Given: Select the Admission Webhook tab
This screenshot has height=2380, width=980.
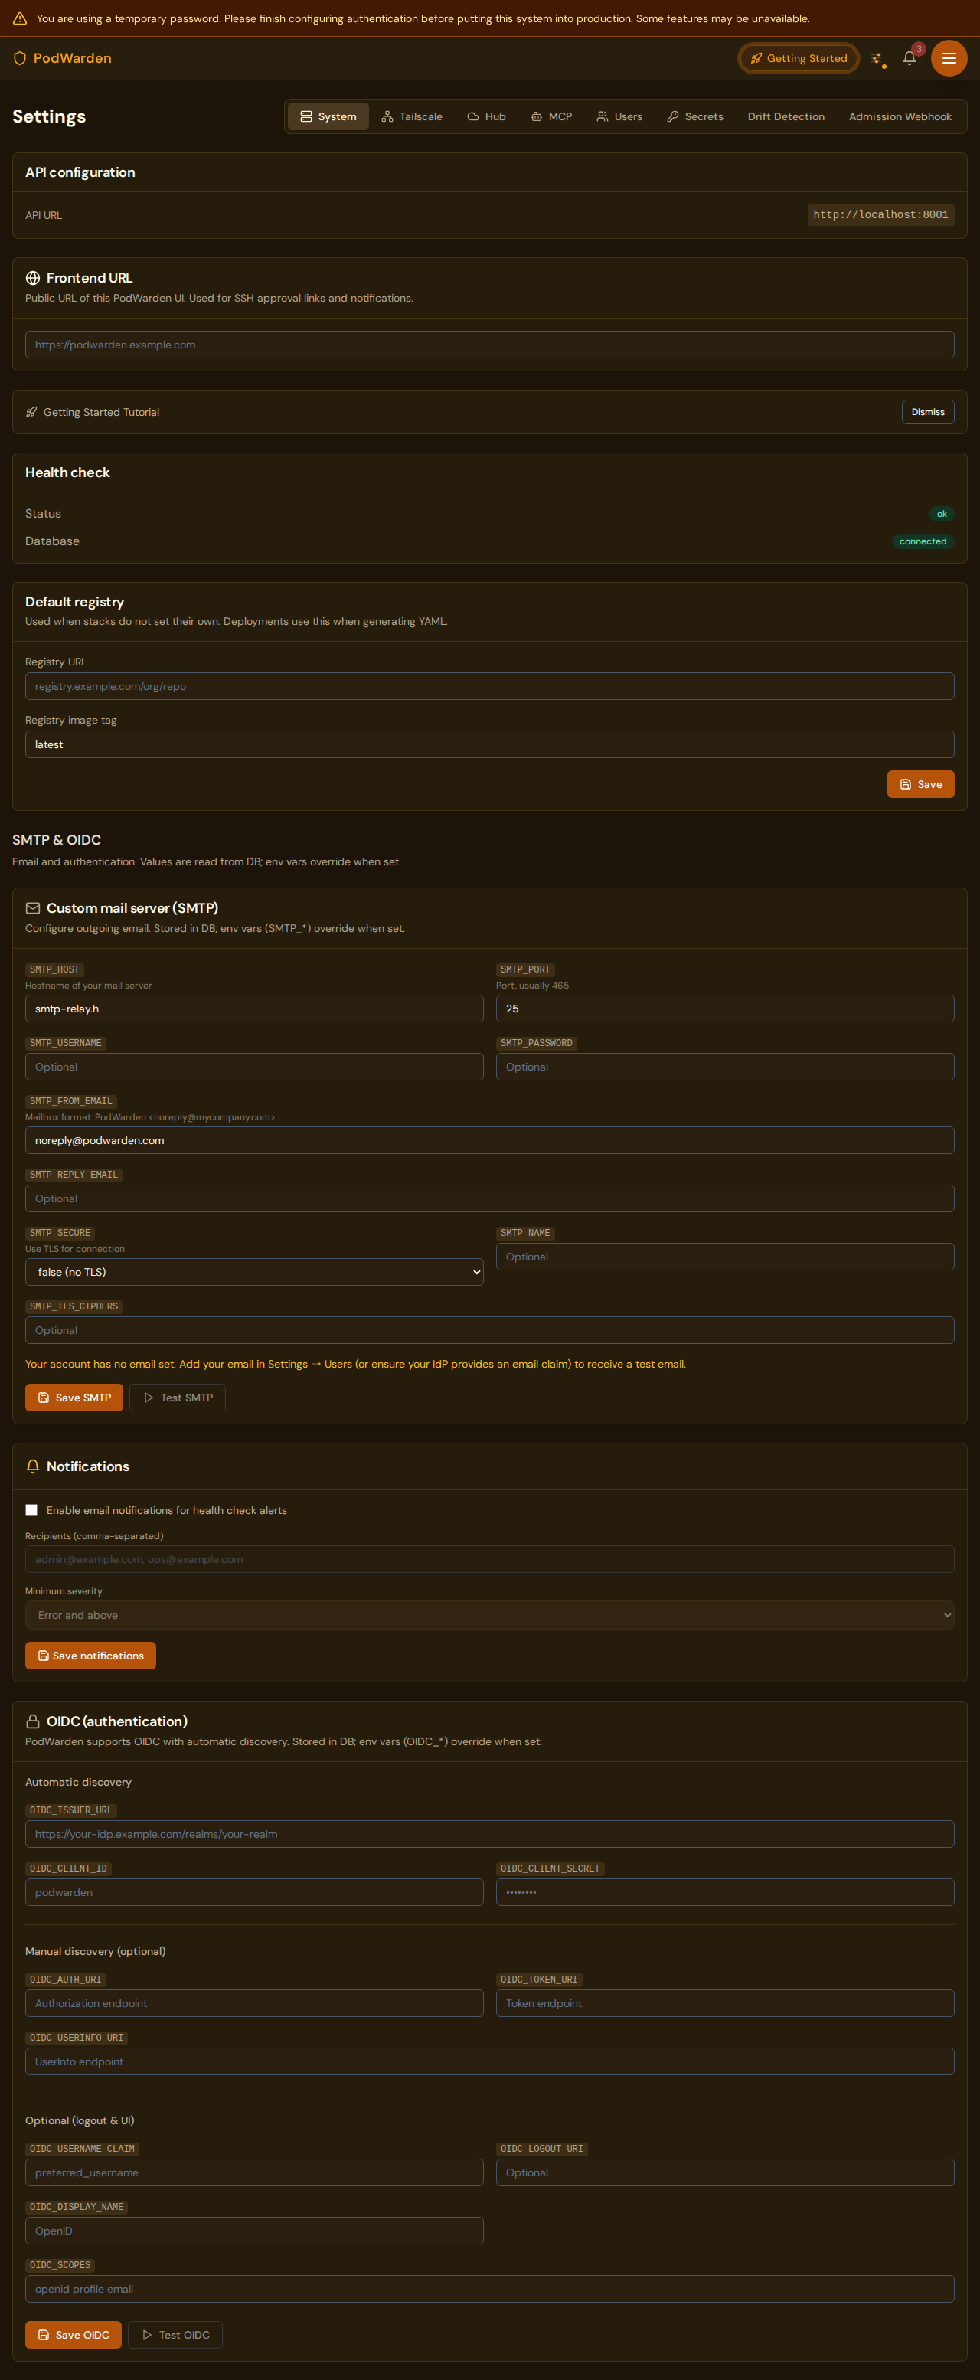Looking at the screenshot, I should (x=900, y=116).
